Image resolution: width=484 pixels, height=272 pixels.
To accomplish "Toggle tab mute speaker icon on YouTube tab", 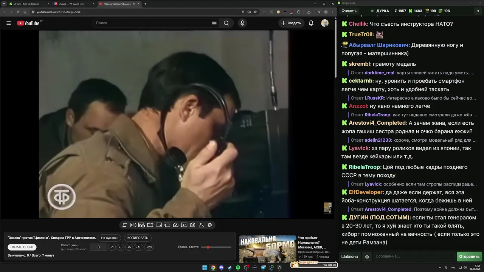I will 134,4.
